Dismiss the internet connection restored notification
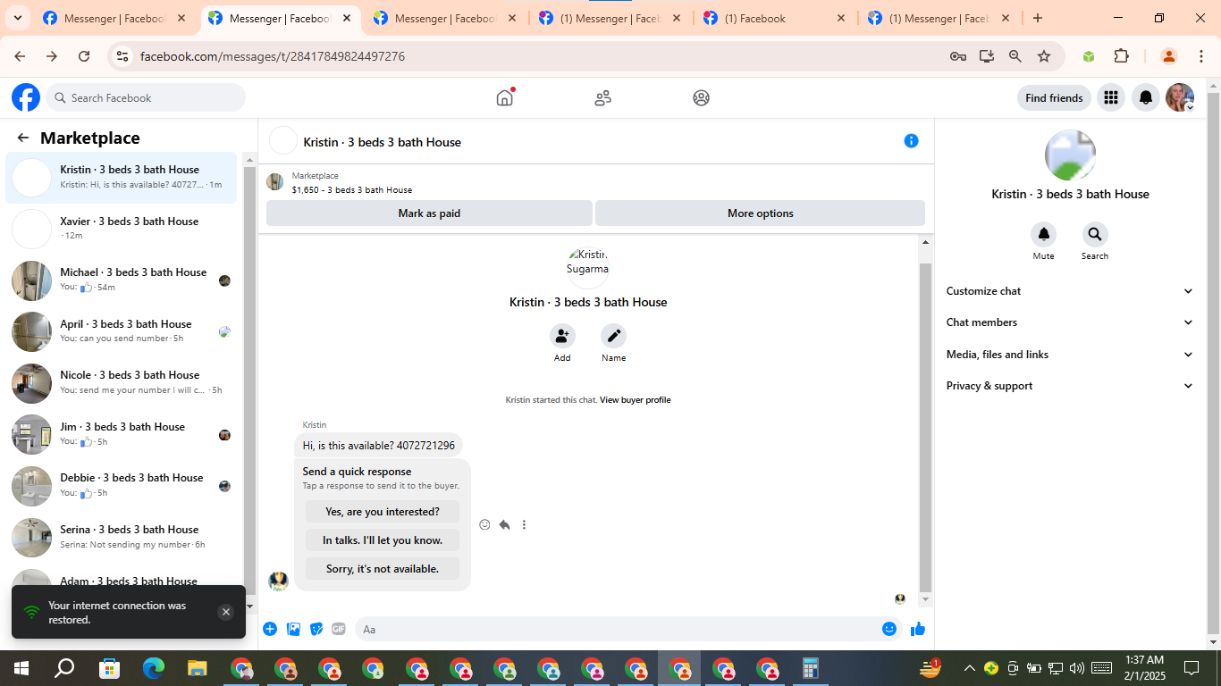The image size is (1221, 686). click(x=226, y=612)
